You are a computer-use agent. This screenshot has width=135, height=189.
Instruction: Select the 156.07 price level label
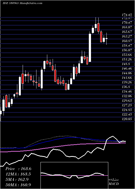[x=127, y=50]
